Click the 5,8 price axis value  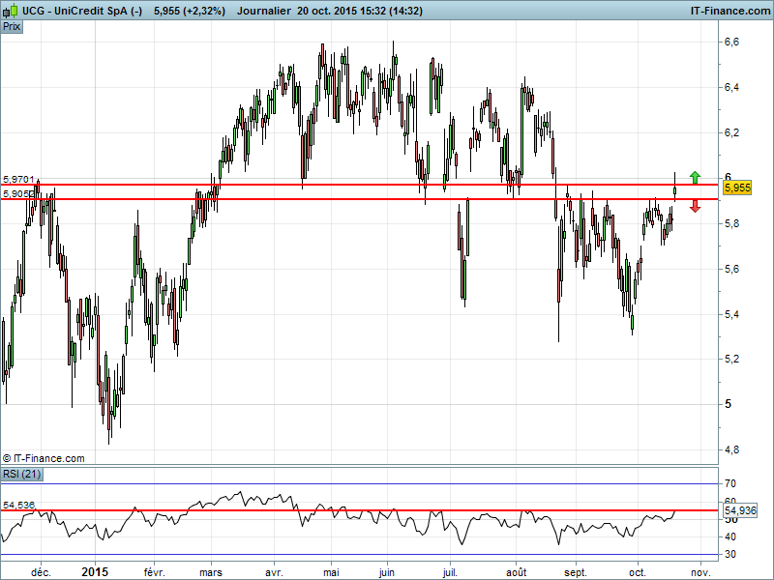[x=731, y=224]
